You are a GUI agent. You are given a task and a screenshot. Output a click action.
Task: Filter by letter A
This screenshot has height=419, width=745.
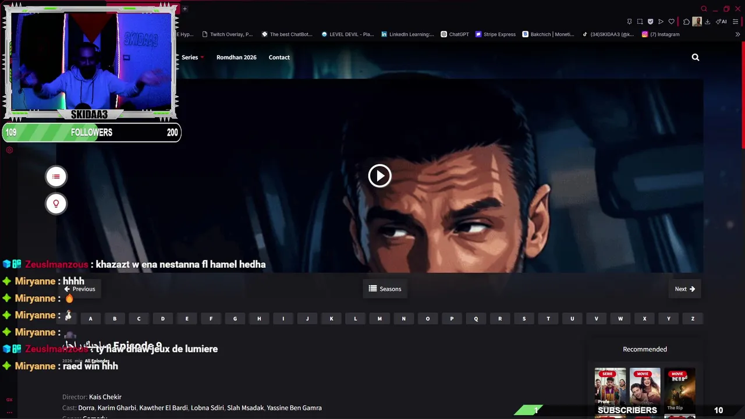point(90,318)
